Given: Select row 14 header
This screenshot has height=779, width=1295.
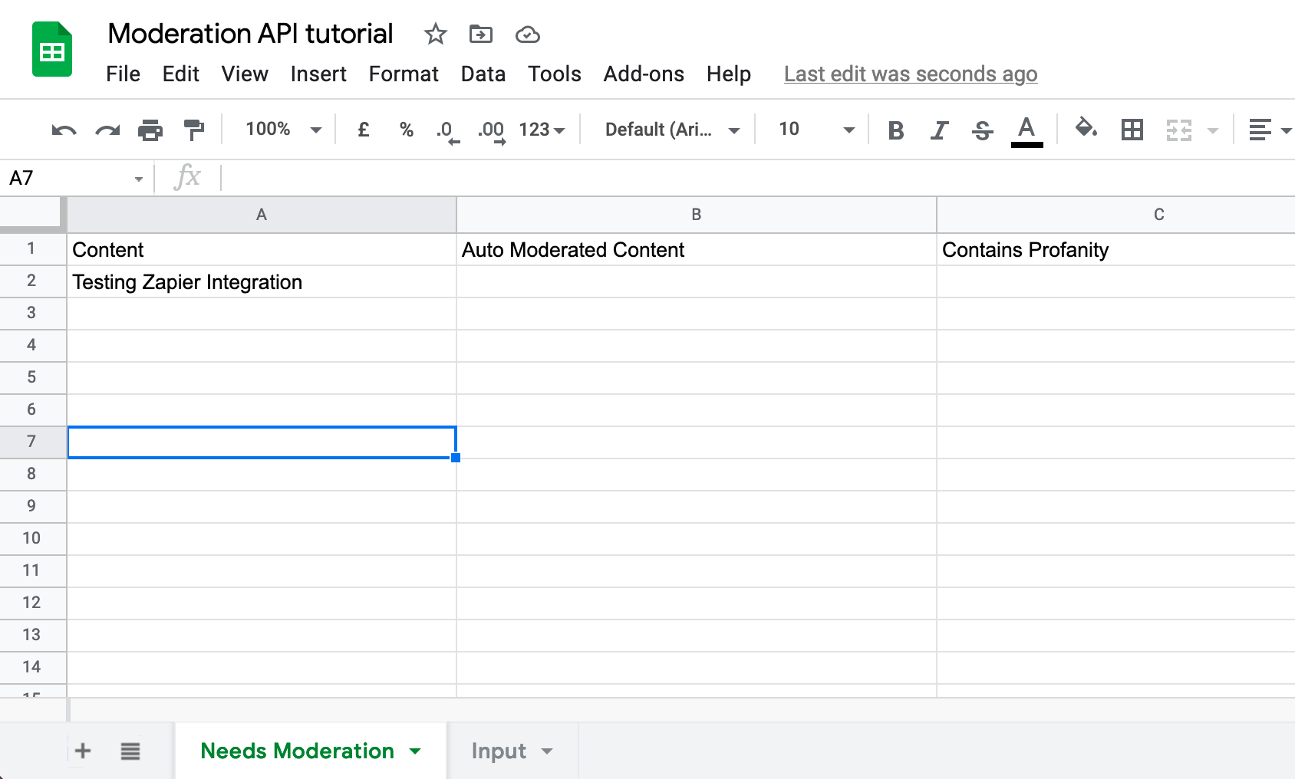Looking at the screenshot, I should [31, 667].
